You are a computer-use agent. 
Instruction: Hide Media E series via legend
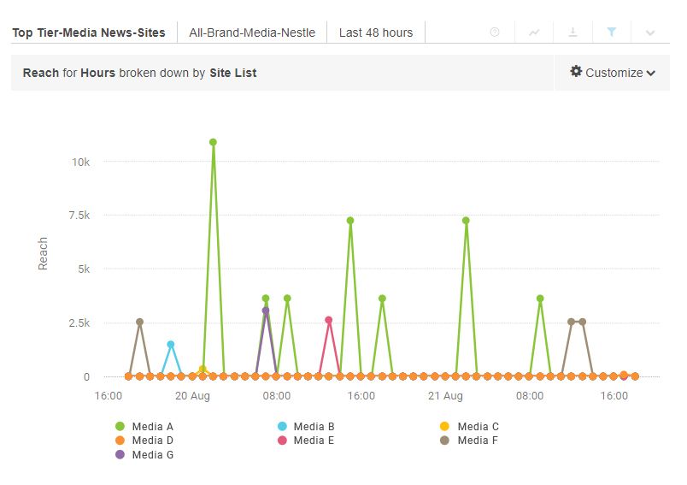pos(314,441)
